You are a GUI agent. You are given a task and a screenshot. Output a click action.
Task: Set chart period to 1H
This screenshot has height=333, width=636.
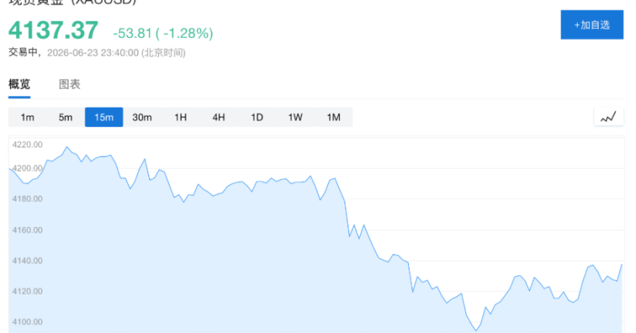(x=180, y=117)
